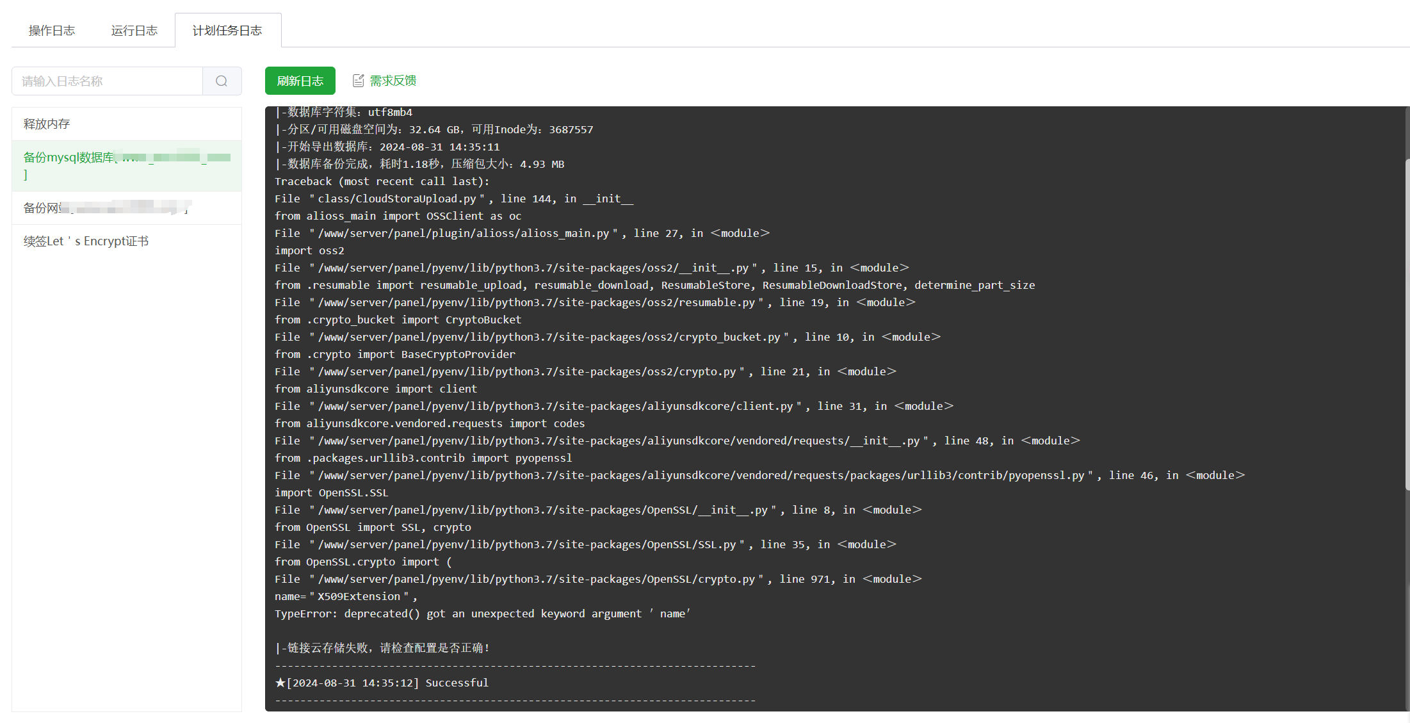Click the TypeError deprecated() error line
Screen dimensions: 1410x723
click(x=482, y=613)
